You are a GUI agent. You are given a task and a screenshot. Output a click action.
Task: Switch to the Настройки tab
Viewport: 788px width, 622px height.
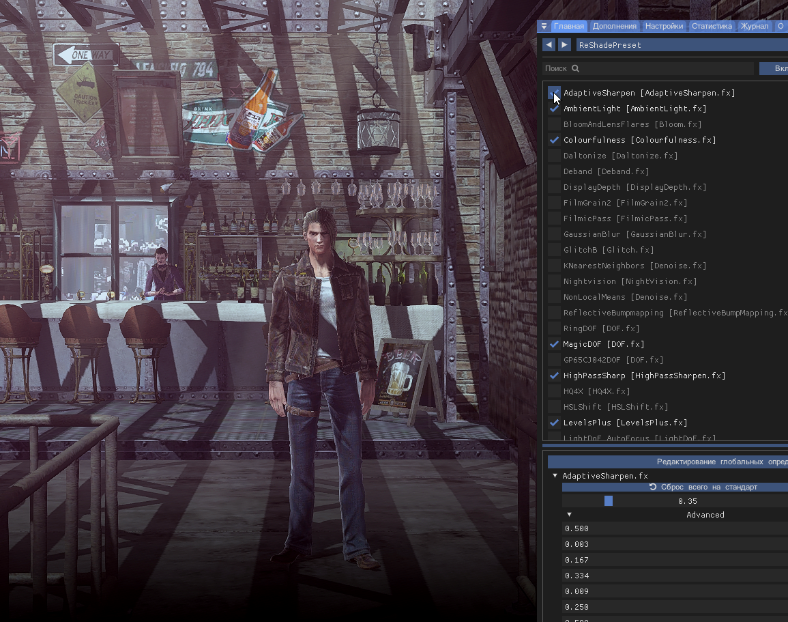664,27
